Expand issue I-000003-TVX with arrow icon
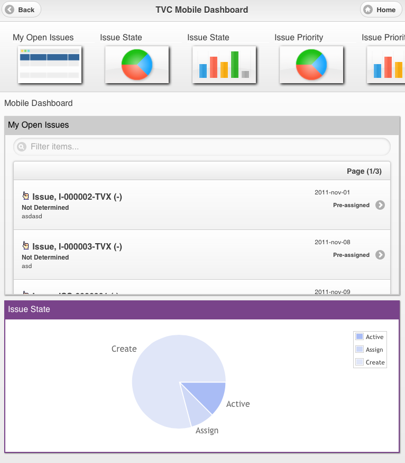This screenshot has width=405, height=463. click(x=380, y=255)
